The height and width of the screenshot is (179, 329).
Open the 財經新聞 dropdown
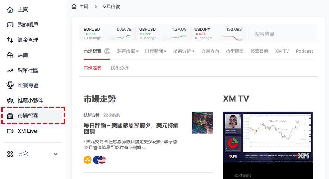point(156,51)
